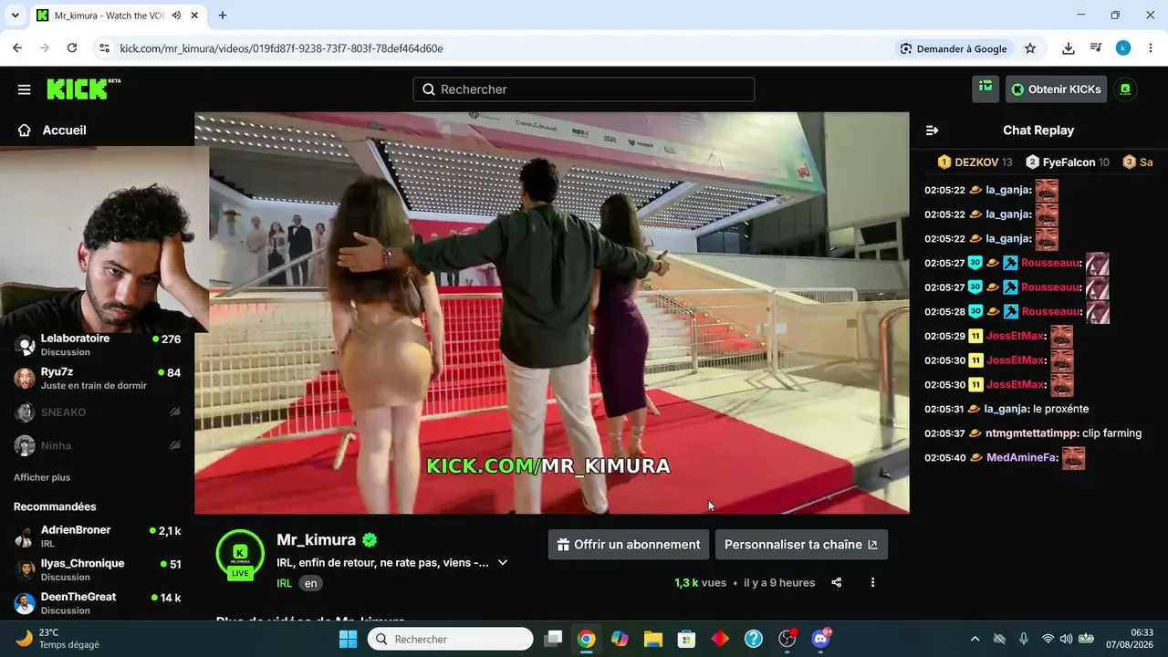
Task: Open Chrome downloads icon
Action: (x=1069, y=48)
